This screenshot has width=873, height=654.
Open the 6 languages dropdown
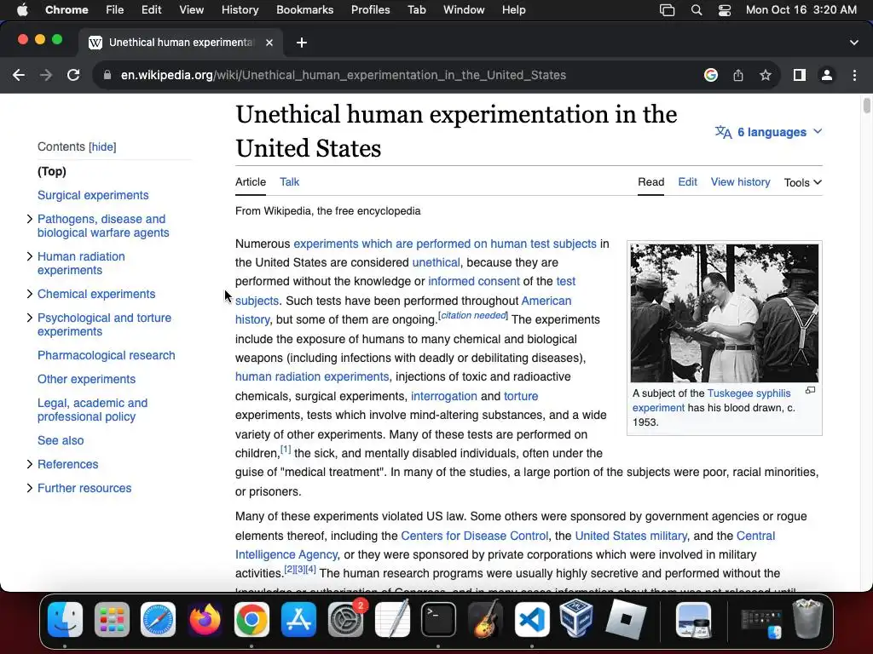[768, 132]
